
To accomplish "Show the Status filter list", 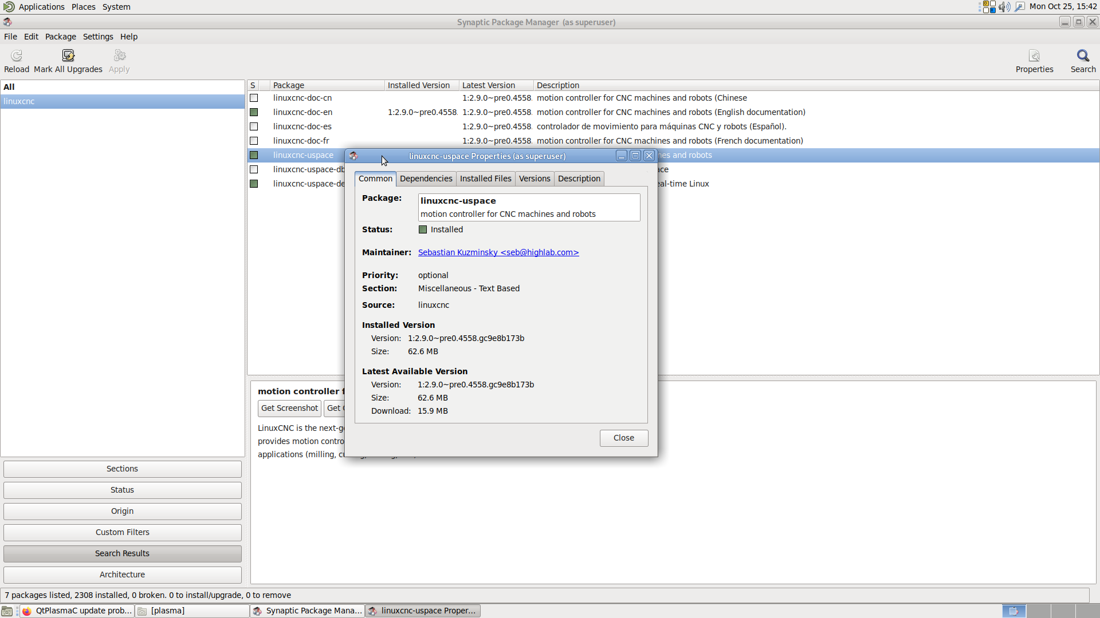I will [x=122, y=490].
